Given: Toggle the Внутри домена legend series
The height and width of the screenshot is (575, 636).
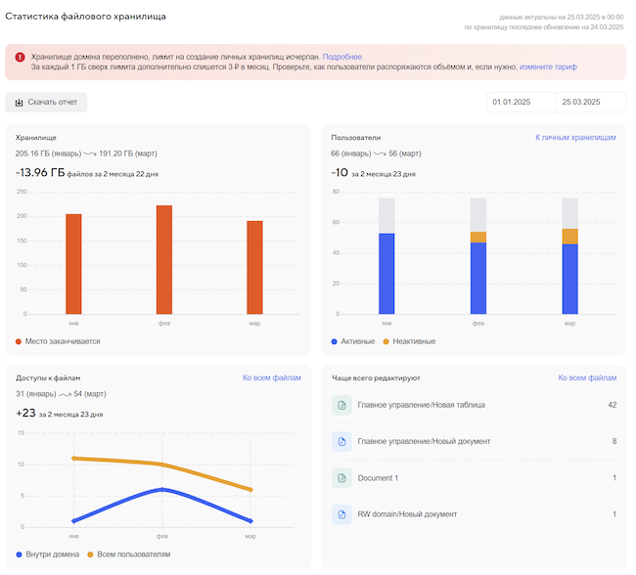Looking at the screenshot, I should [20, 554].
